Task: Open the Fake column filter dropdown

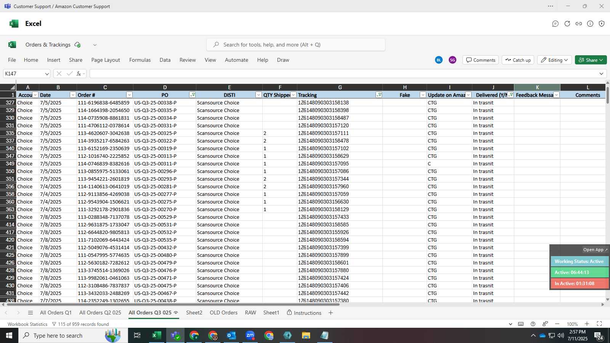Action: coord(423,95)
